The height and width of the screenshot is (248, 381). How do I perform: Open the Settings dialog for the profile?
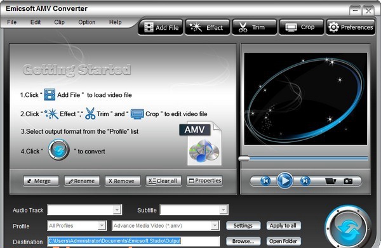(243, 226)
